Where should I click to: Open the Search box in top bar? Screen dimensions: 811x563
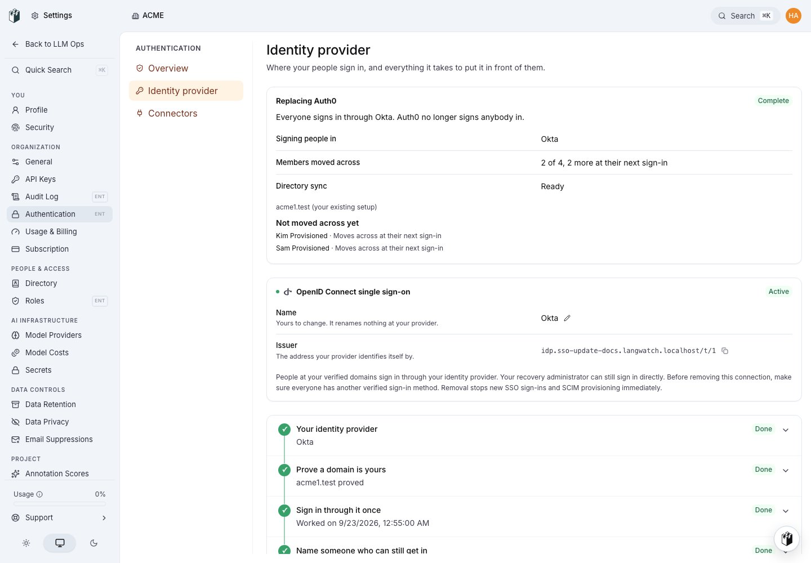745,16
